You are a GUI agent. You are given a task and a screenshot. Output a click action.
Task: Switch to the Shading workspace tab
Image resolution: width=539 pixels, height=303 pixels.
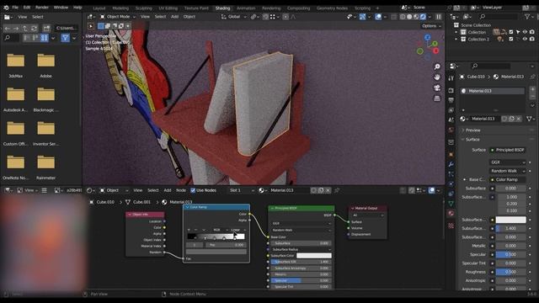coord(222,8)
